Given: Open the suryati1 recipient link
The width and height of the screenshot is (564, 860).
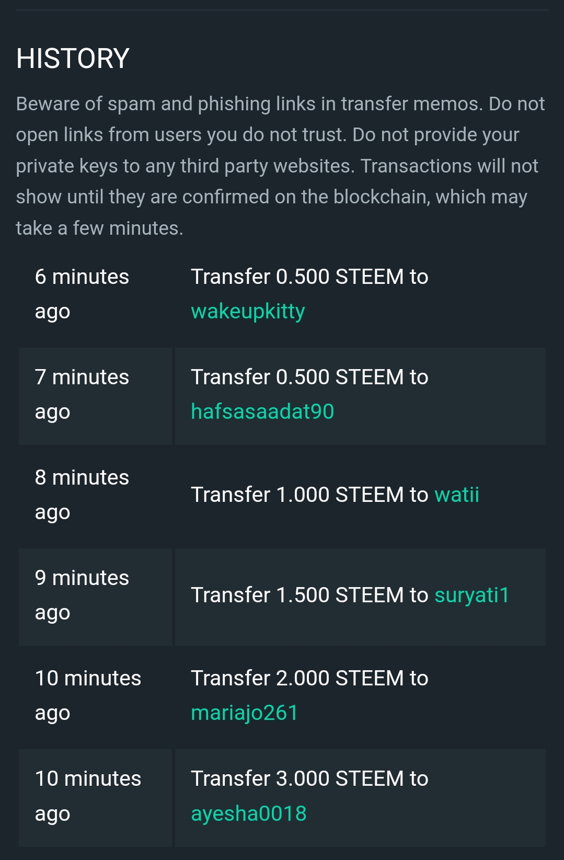Looking at the screenshot, I should tap(472, 595).
